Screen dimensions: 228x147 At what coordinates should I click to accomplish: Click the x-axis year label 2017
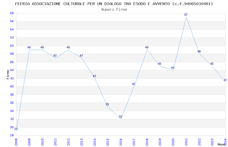pos(134,142)
